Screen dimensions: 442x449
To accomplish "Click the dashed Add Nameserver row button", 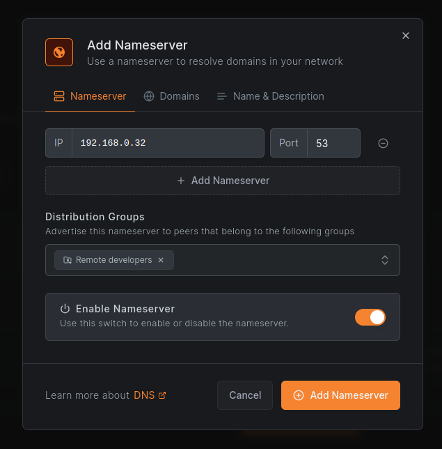I will (x=223, y=181).
